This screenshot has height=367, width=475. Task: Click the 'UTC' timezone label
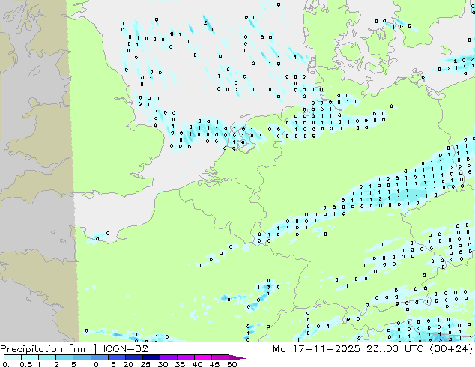[x=414, y=349]
